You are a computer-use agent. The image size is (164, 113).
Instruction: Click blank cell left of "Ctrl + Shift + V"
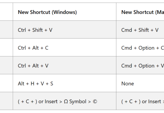point(6,30)
